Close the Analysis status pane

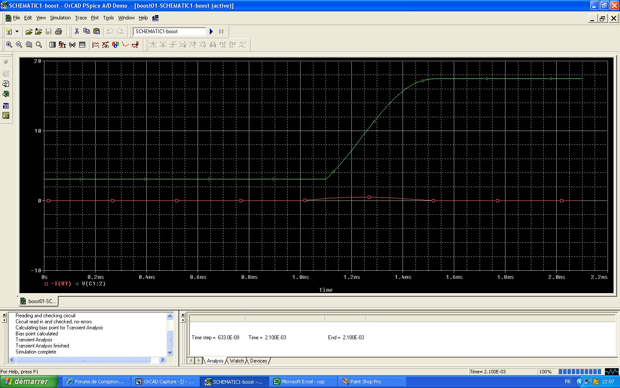(x=183, y=315)
